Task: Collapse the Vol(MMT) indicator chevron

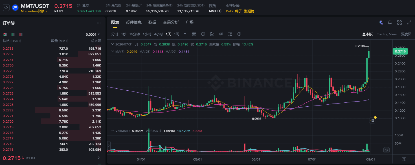Action: point(113,131)
